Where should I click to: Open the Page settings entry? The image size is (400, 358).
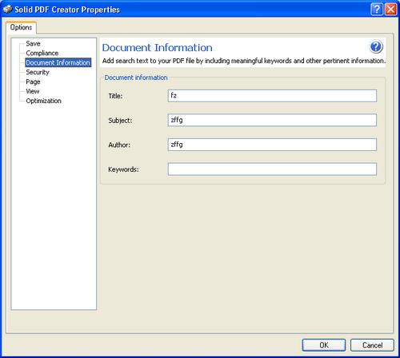tap(33, 82)
